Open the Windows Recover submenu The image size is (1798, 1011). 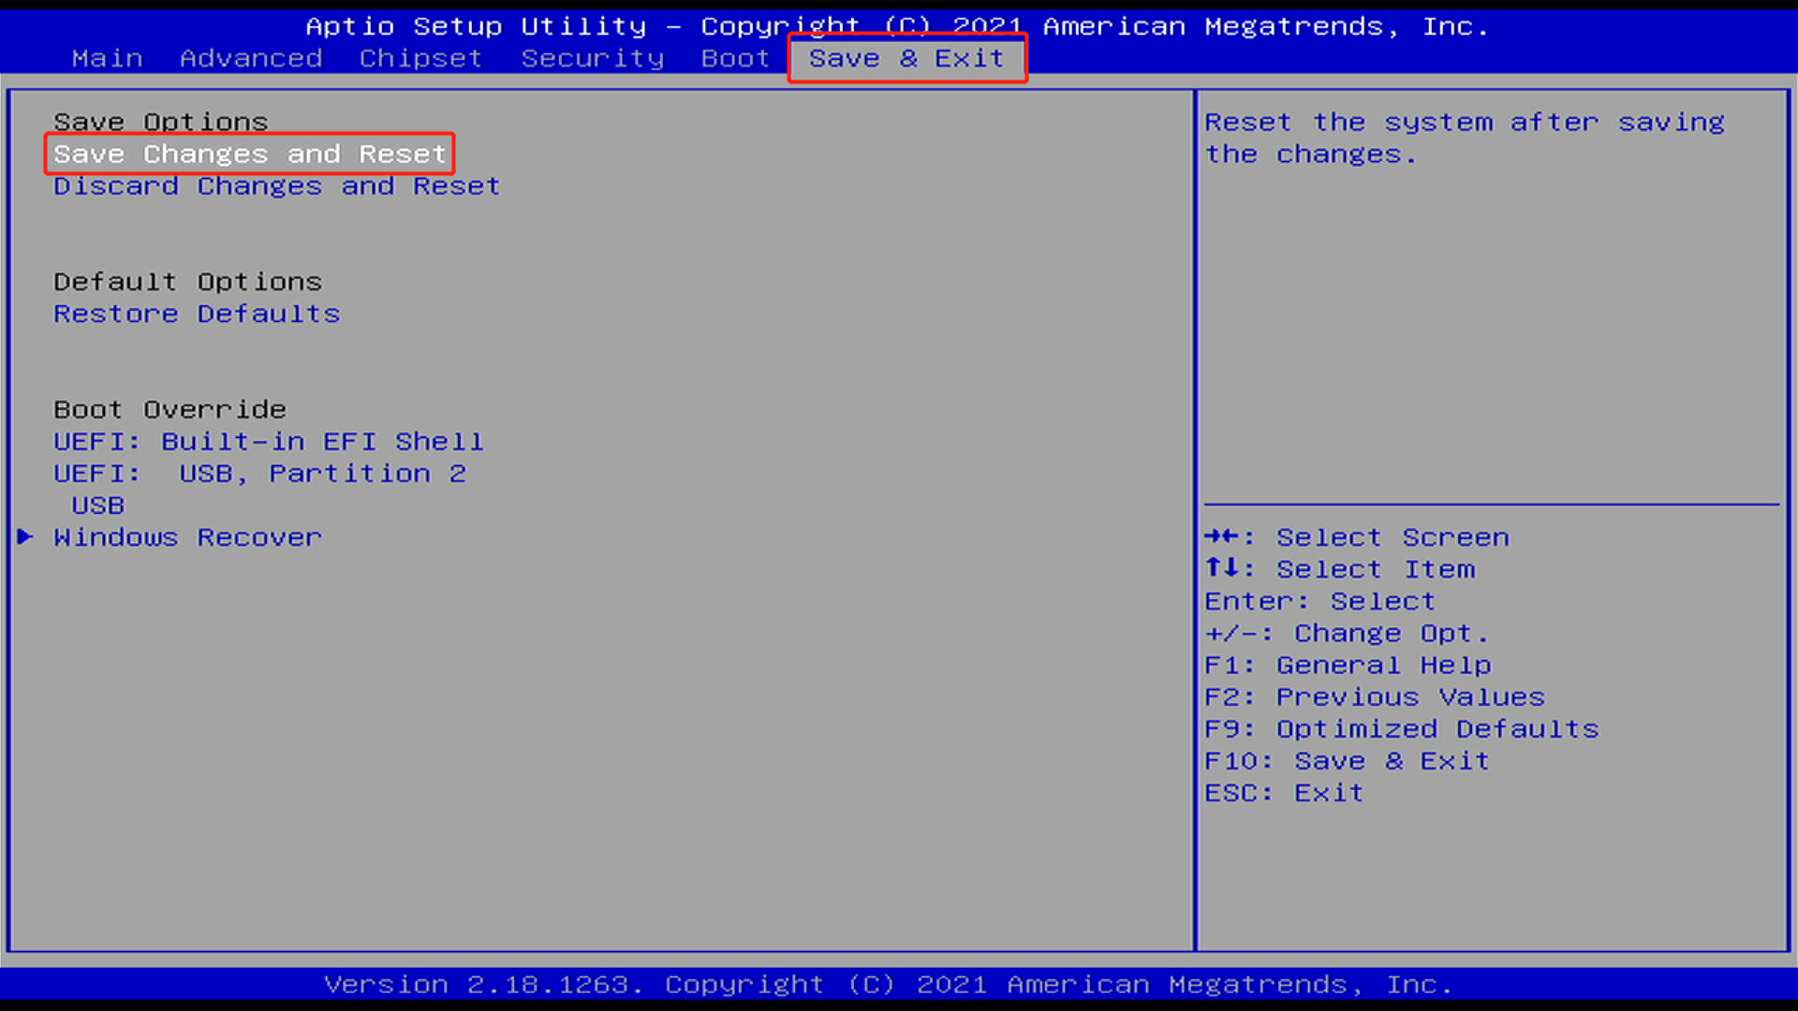(x=187, y=537)
